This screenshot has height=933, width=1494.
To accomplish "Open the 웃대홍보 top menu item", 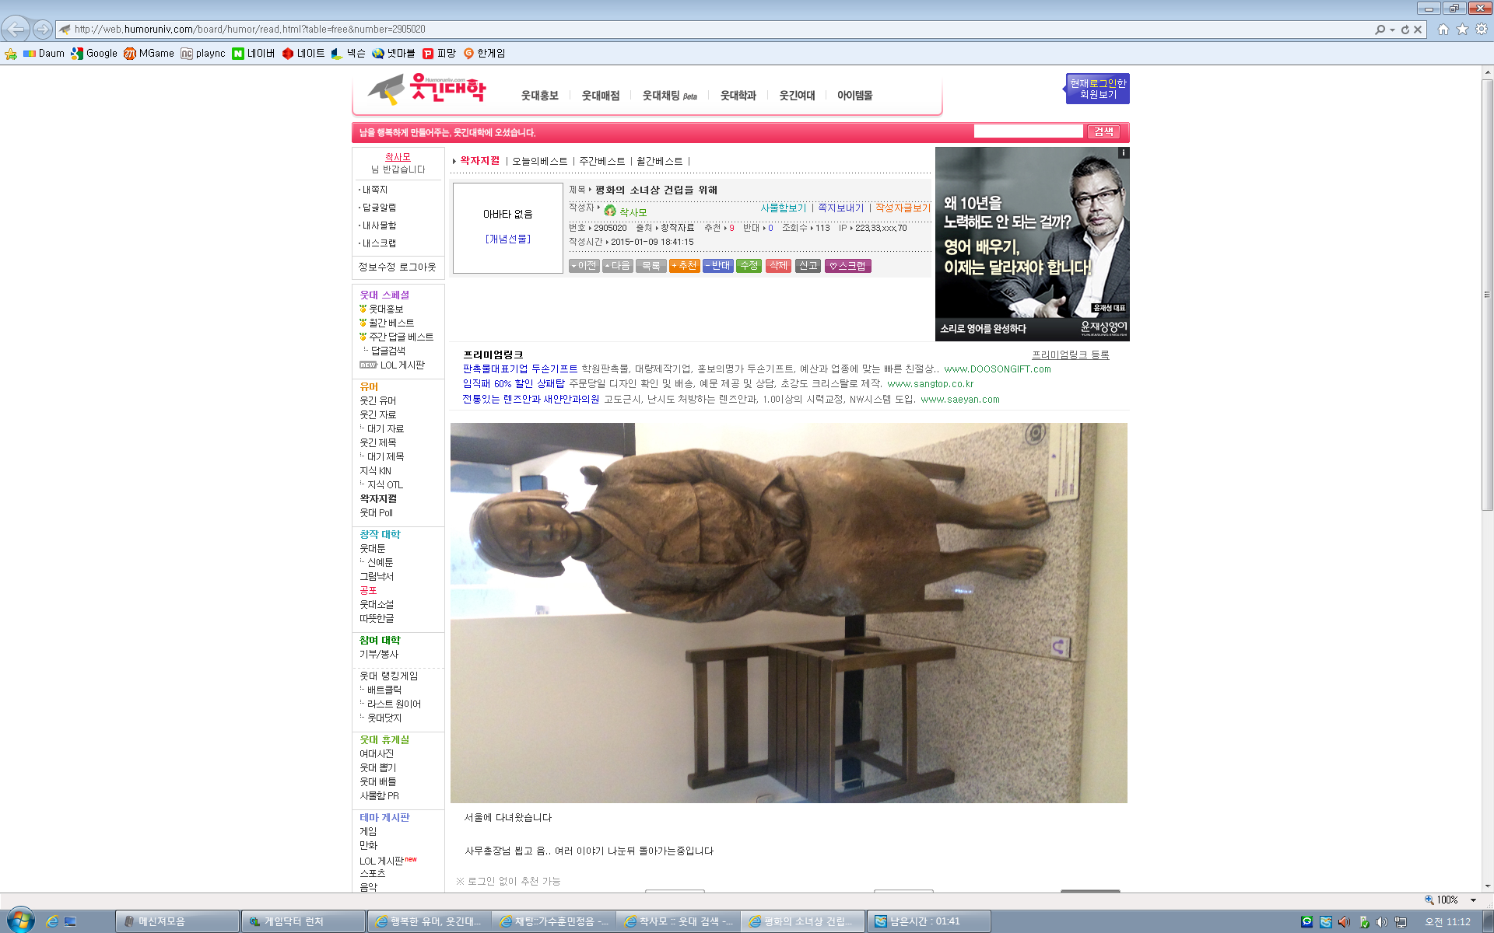I will (539, 96).
